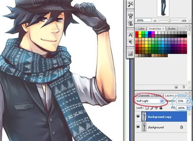
Task: Click the Opacity 31% field
Action: [x=181, y=101]
